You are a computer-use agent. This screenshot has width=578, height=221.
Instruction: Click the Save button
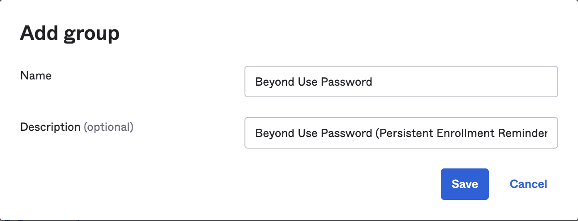pyautogui.click(x=464, y=184)
